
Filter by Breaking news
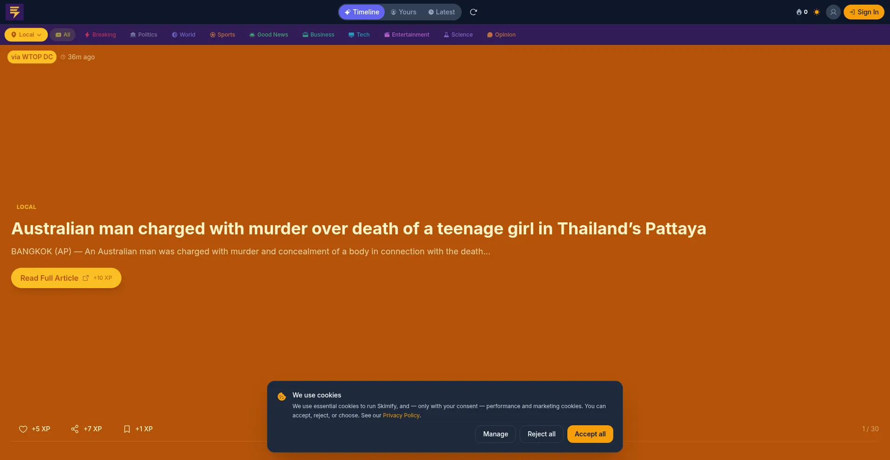100,35
